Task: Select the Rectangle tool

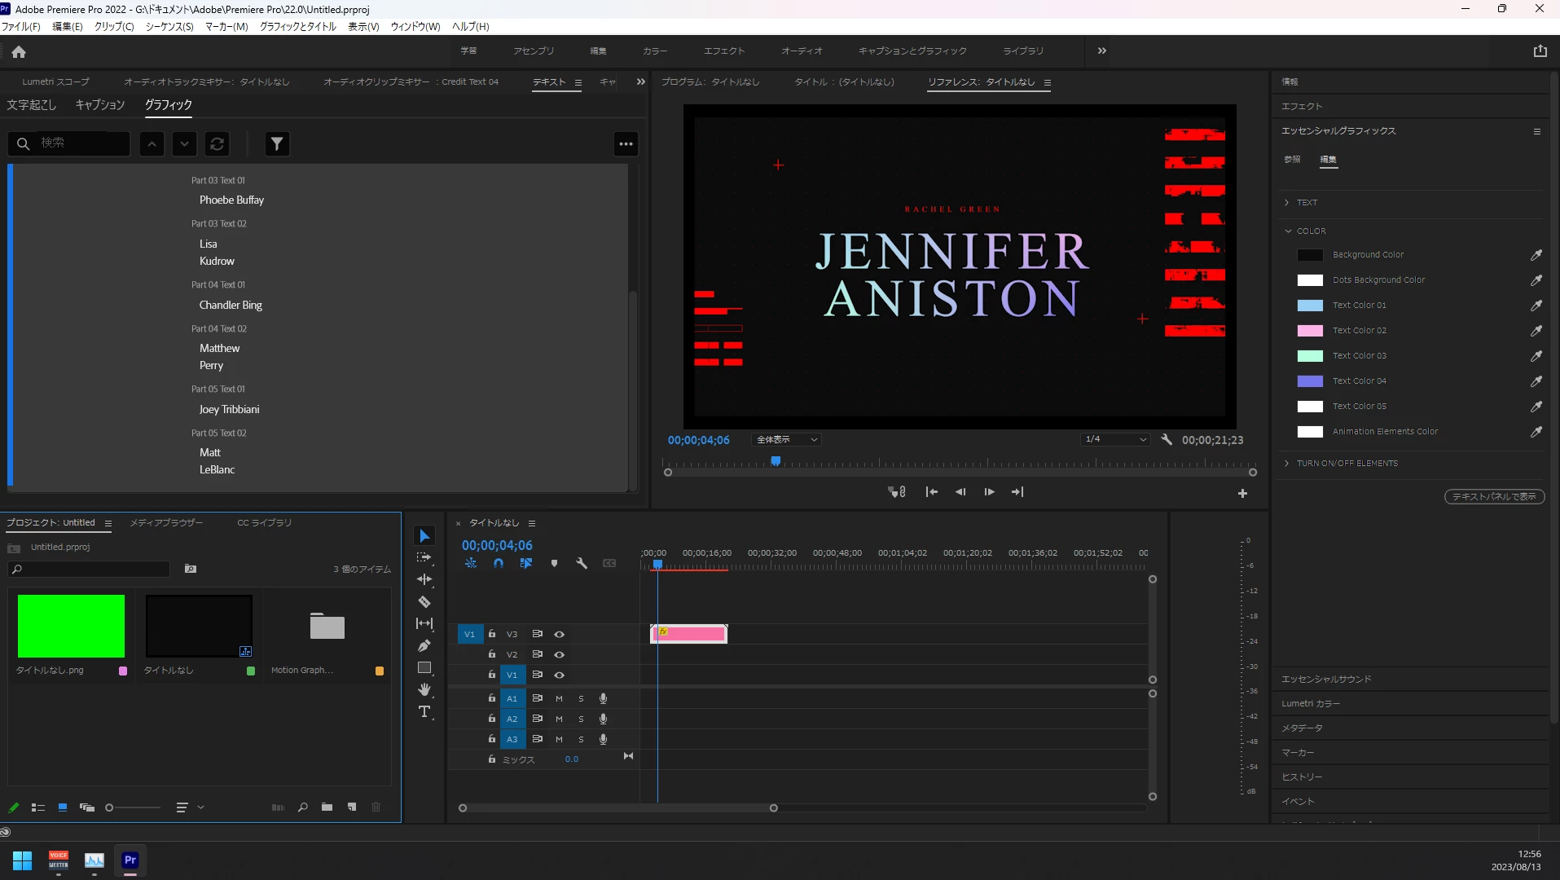Action: (424, 667)
